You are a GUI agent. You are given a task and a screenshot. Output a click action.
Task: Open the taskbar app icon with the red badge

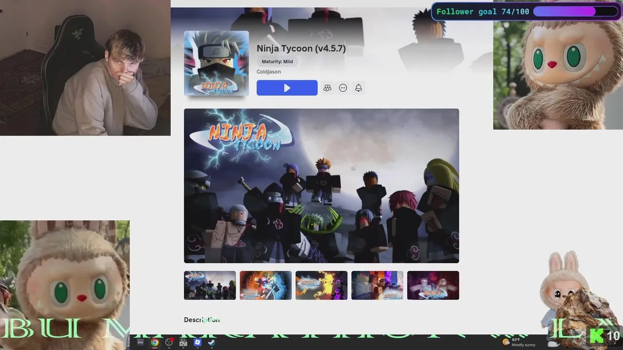point(169,342)
